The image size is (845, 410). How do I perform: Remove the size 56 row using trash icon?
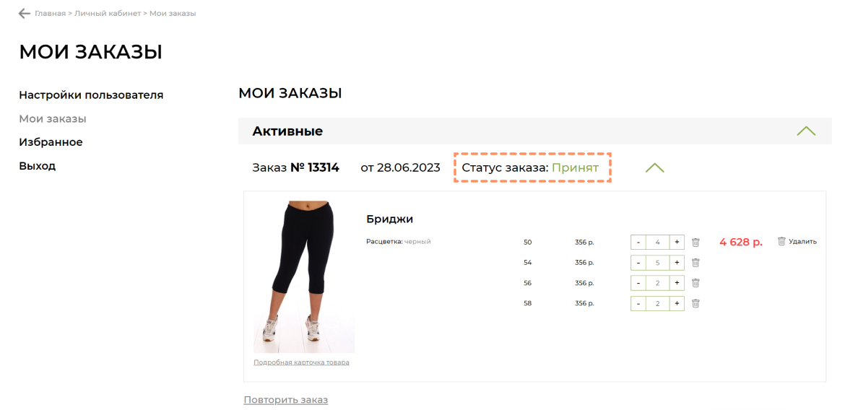click(695, 283)
